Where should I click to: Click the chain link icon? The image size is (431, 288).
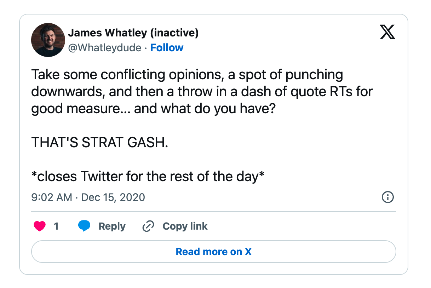(x=148, y=226)
